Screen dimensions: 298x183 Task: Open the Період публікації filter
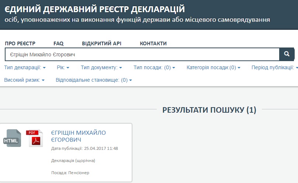[273, 68]
